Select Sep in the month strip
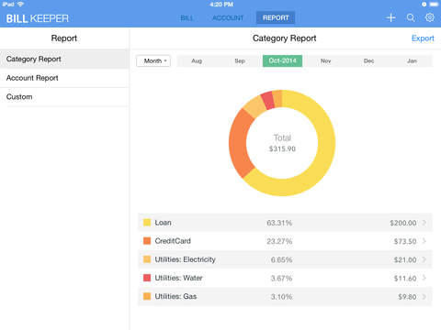Image resolution: width=441 pixels, height=330 pixels. [240, 60]
